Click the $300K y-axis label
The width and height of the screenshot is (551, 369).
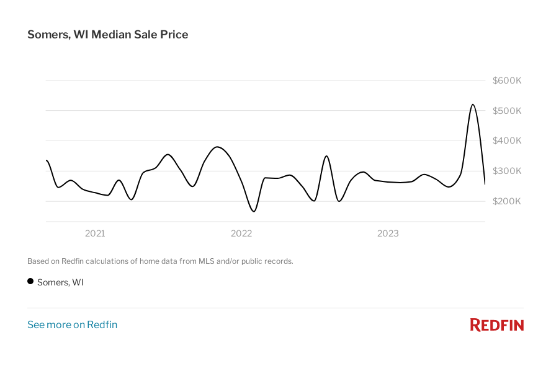(x=507, y=171)
